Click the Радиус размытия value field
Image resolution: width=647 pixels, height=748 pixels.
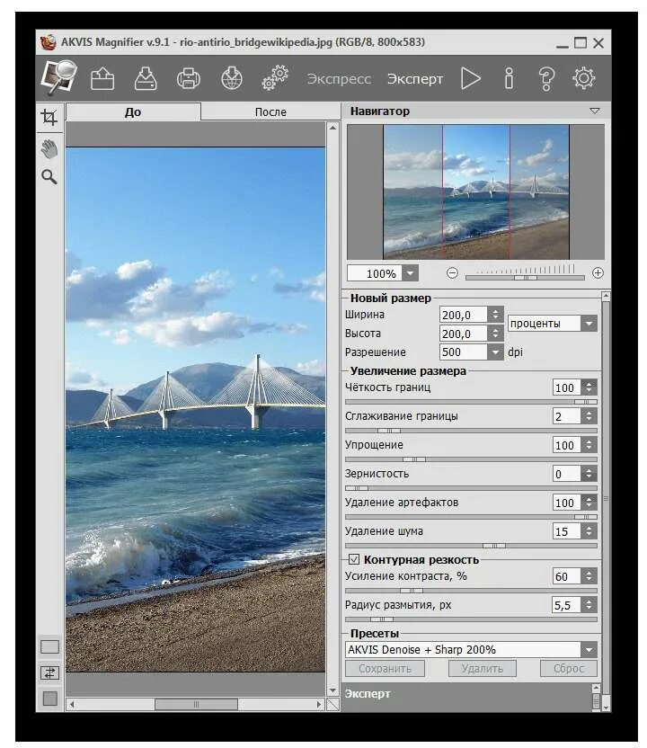pyautogui.click(x=566, y=605)
